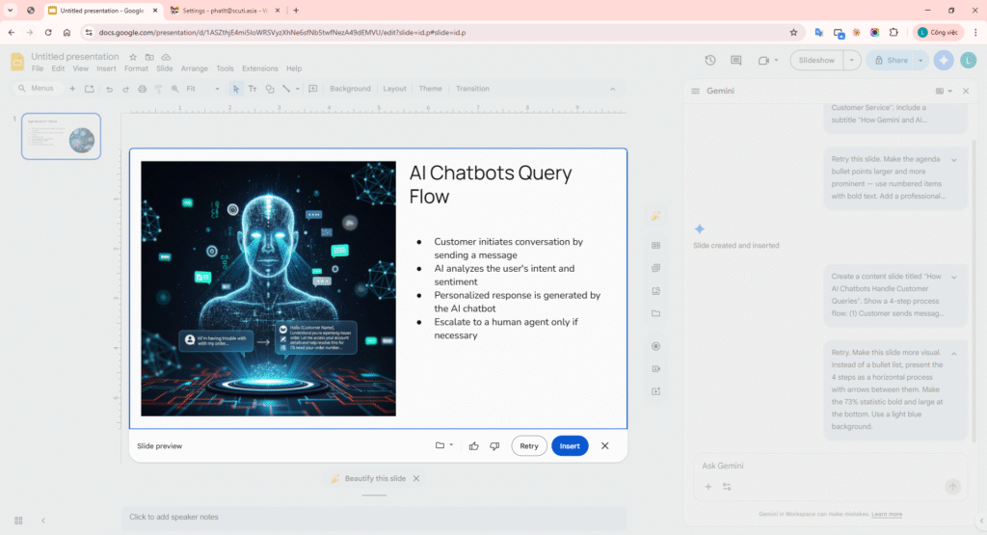The width and height of the screenshot is (987, 535).
Task: Open version history clock icon
Action: pyautogui.click(x=710, y=60)
